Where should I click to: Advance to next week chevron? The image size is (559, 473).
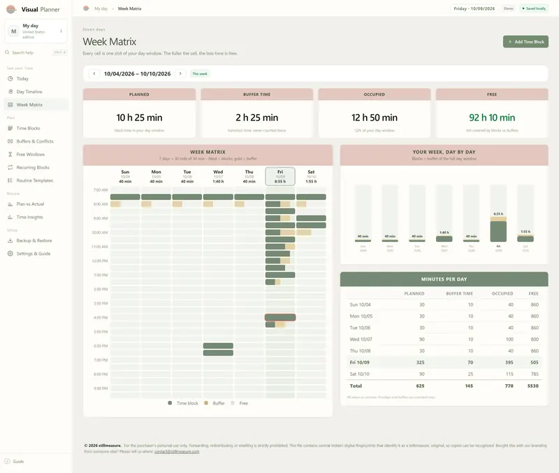click(x=180, y=73)
